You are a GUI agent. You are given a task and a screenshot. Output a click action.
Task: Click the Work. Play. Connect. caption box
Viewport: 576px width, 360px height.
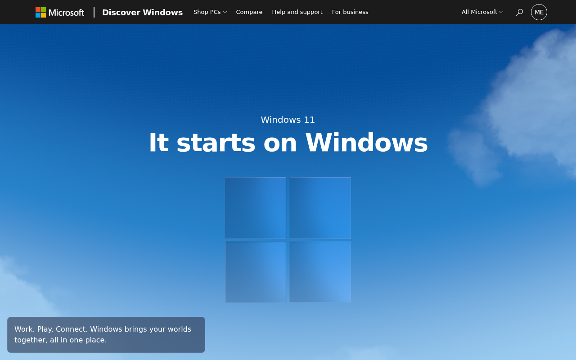coord(106,335)
